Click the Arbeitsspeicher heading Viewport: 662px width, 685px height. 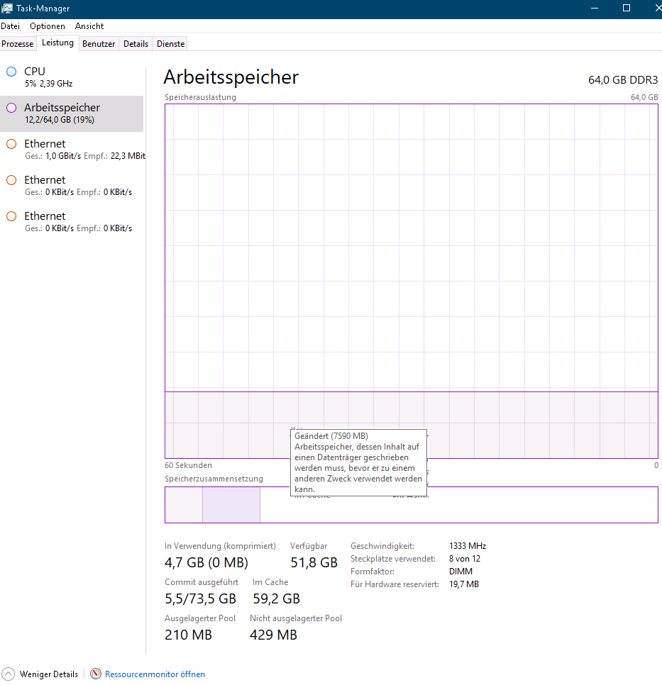[x=231, y=77]
